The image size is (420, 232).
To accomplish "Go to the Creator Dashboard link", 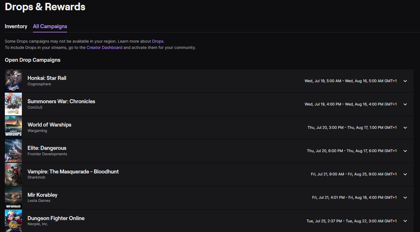I will click(105, 47).
